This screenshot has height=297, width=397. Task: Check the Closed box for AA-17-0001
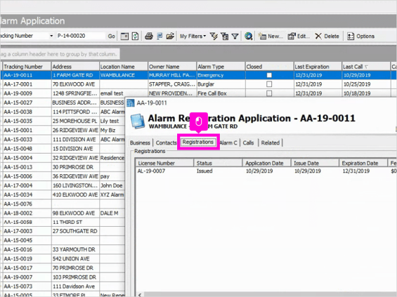[269, 84]
